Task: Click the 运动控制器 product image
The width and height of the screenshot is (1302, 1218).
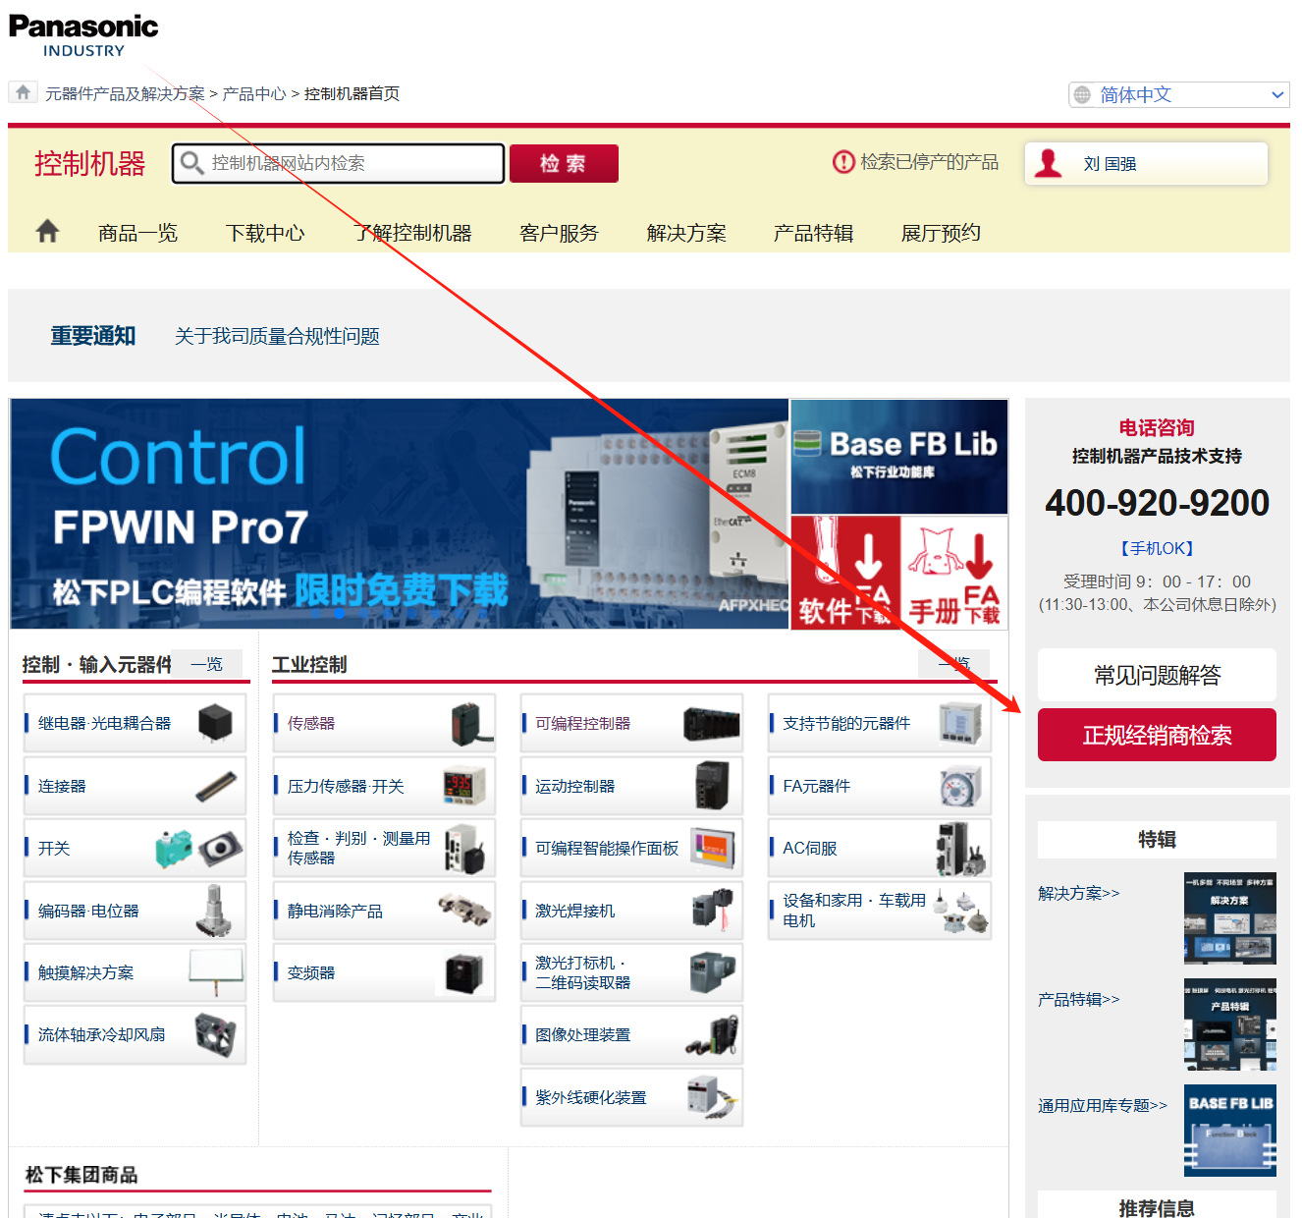Action: (713, 786)
